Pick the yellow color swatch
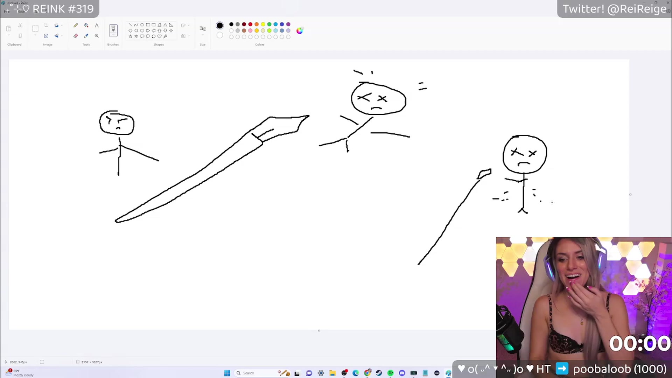Viewport: 672px width, 378px height. (x=263, y=24)
